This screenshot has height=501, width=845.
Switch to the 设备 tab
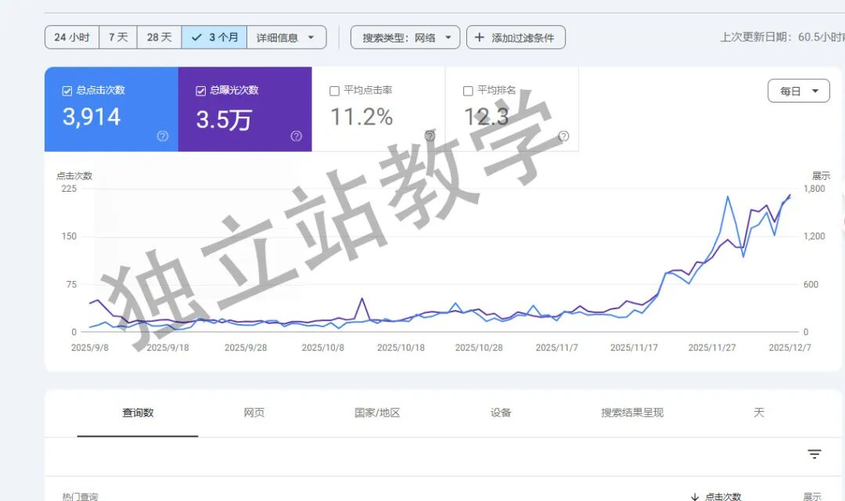501,413
